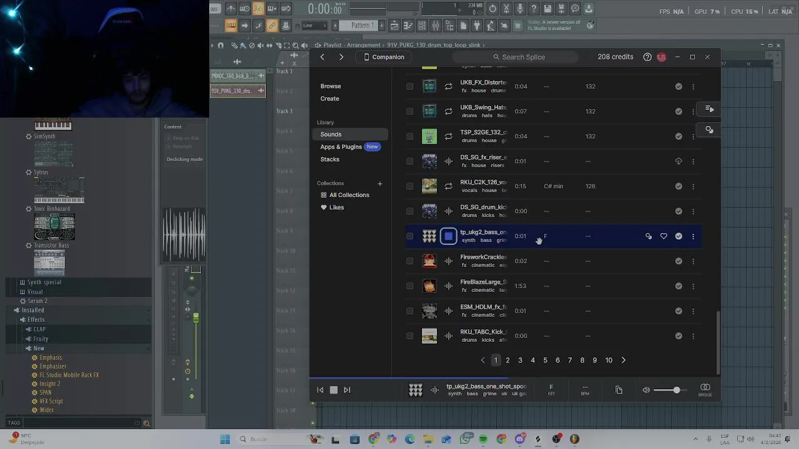Open FL Studio mixer view button
Image resolution: width=799 pixels, height=449 pixels.
click(436, 26)
